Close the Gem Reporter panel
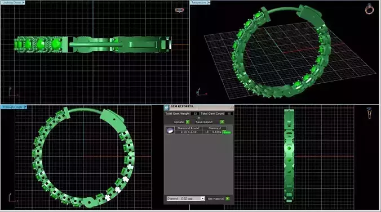The image size is (381, 212). point(232,107)
